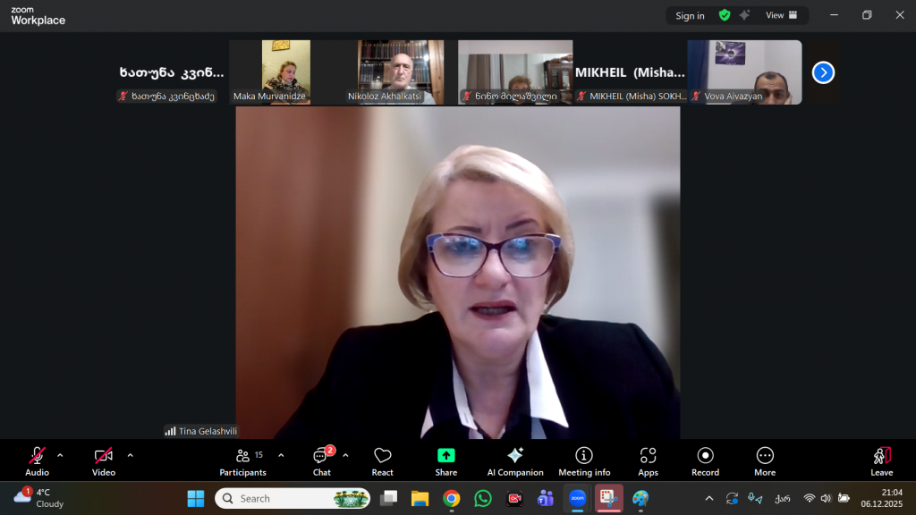Open the Apps panel
Viewport: 916px width, 515px height.
pyautogui.click(x=648, y=460)
